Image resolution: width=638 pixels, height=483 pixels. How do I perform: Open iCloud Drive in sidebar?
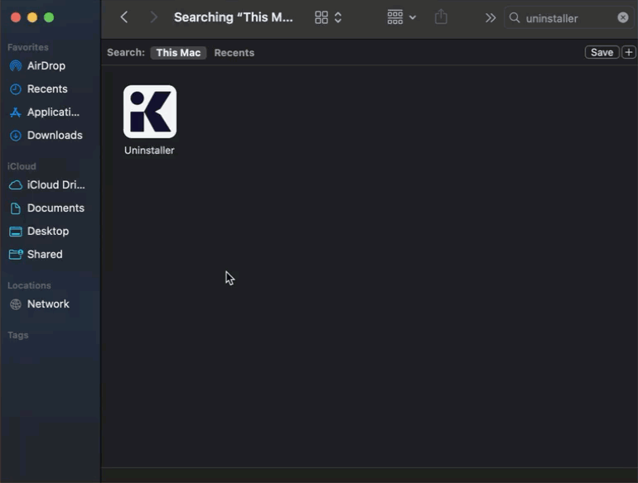pyautogui.click(x=56, y=184)
